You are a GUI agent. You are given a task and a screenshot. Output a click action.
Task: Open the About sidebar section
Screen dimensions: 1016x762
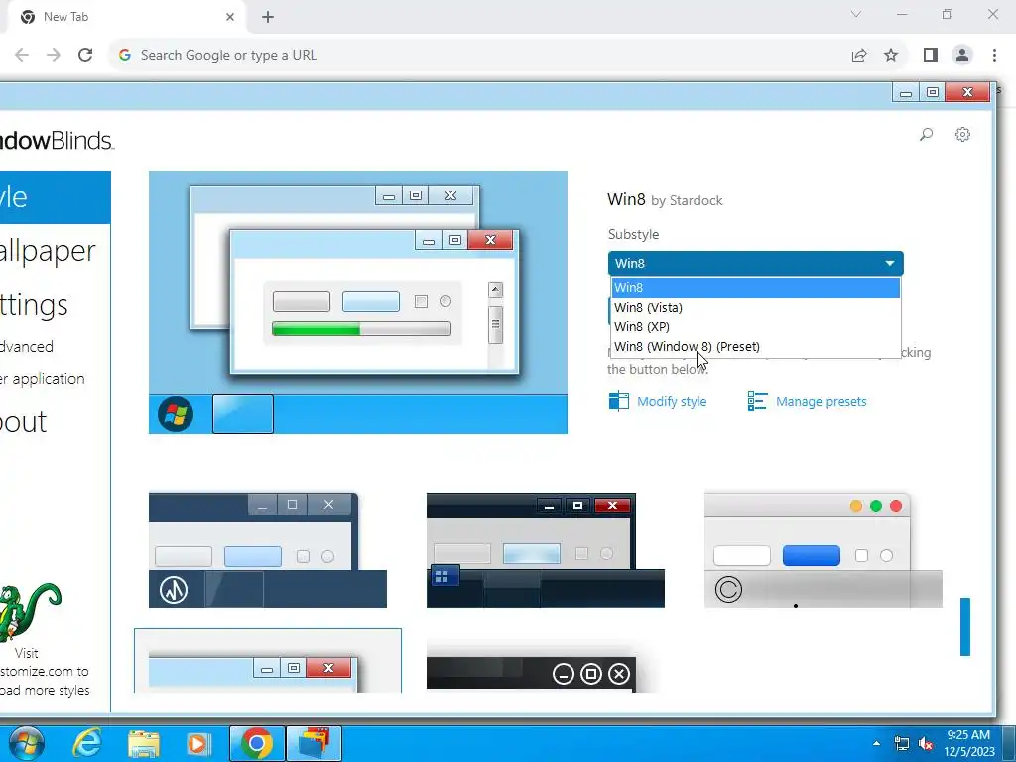pos(24,422)
